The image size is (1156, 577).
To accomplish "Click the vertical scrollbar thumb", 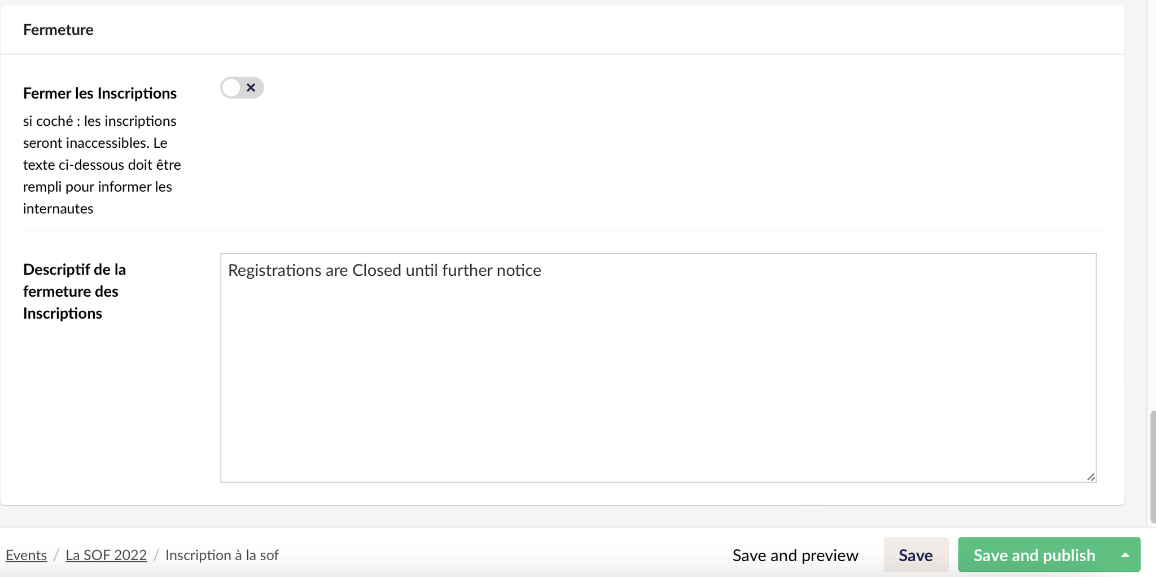I will click(1152, 467).
